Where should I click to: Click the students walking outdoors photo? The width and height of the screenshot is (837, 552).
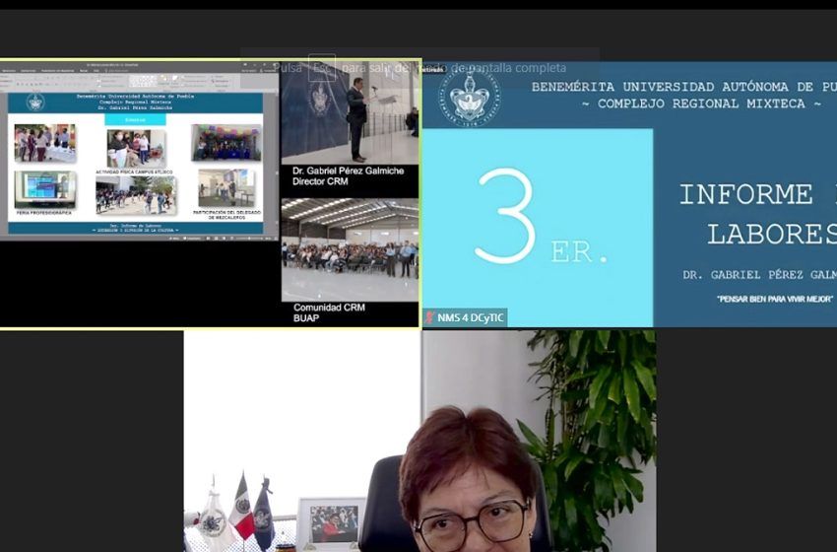pos(136,195)
